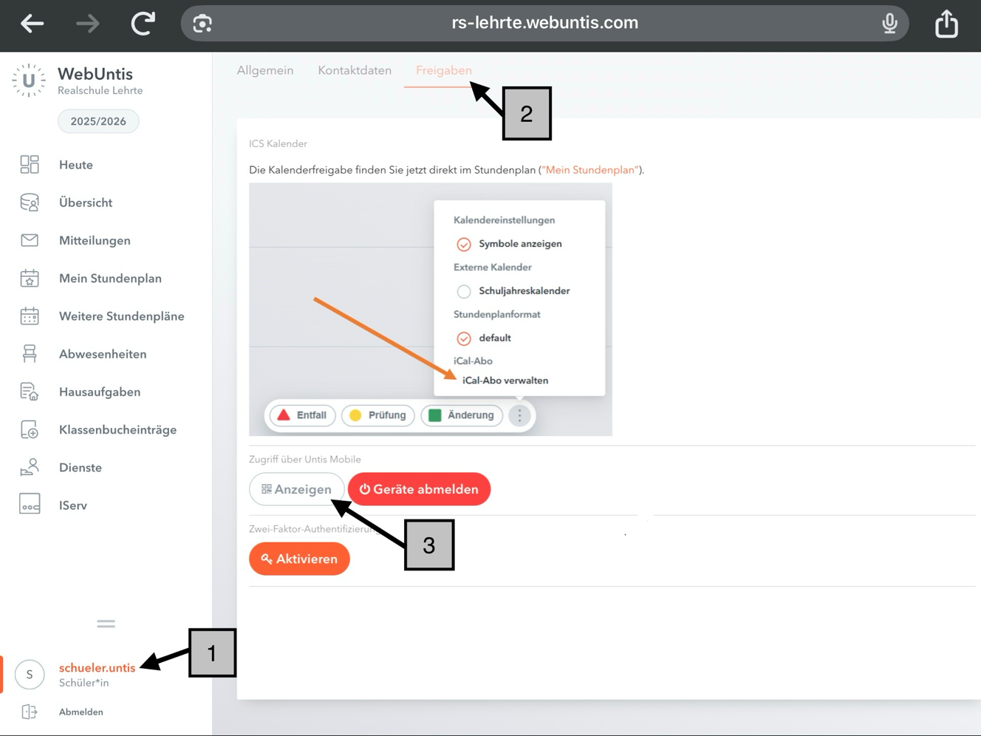Open the Heute dashboard icon
This screenshot has height=736, width=981.
pyautogui.click(x=30, y=165)
